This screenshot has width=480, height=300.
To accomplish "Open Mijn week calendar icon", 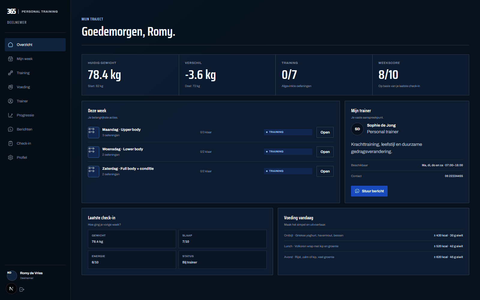I will pyautogui.click(x=10, y=59).
